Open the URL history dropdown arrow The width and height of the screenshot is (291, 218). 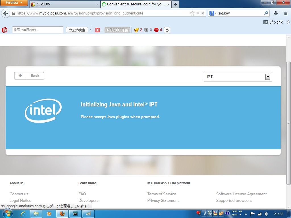[x=198, y=13]
